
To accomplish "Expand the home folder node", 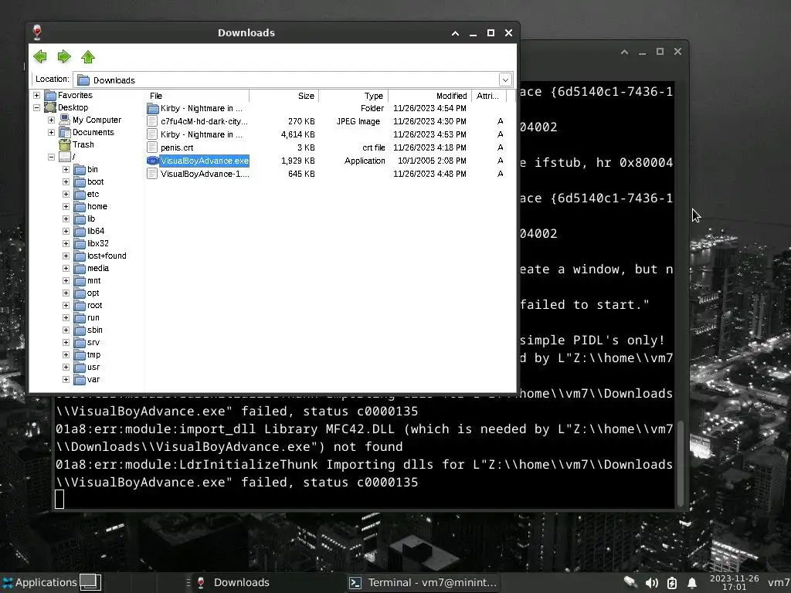I will click(66, 206).
